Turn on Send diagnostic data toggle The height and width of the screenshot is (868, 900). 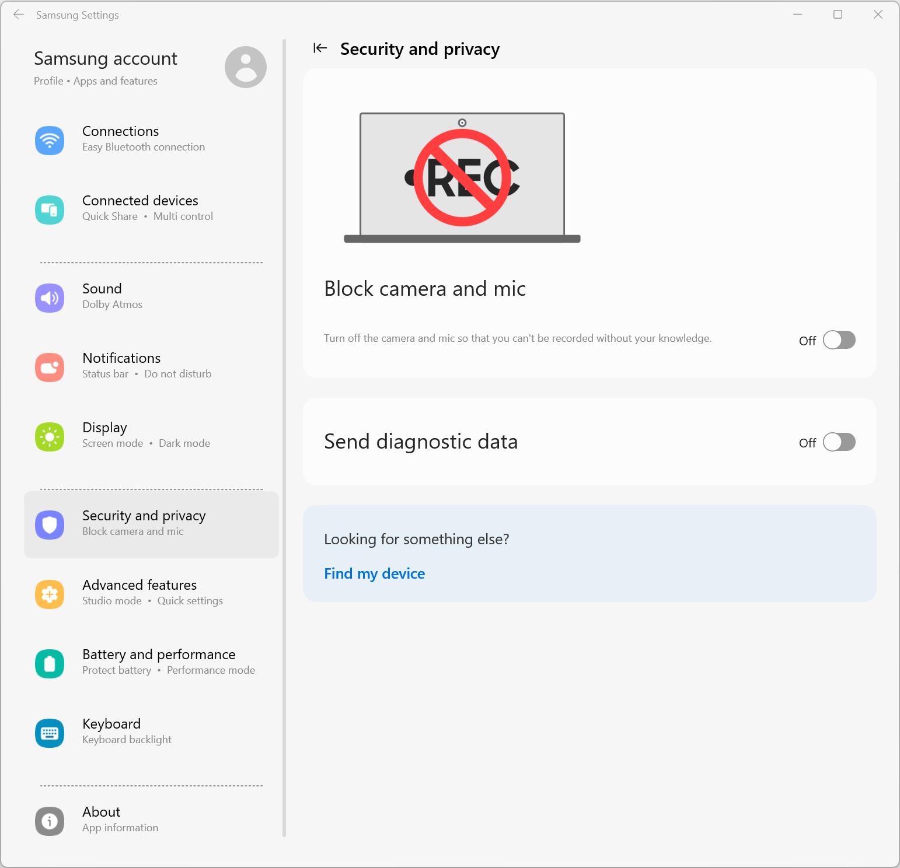tap(839, 442)
